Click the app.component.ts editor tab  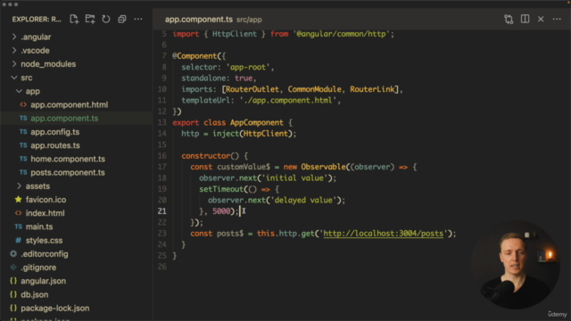click(199, 20)
